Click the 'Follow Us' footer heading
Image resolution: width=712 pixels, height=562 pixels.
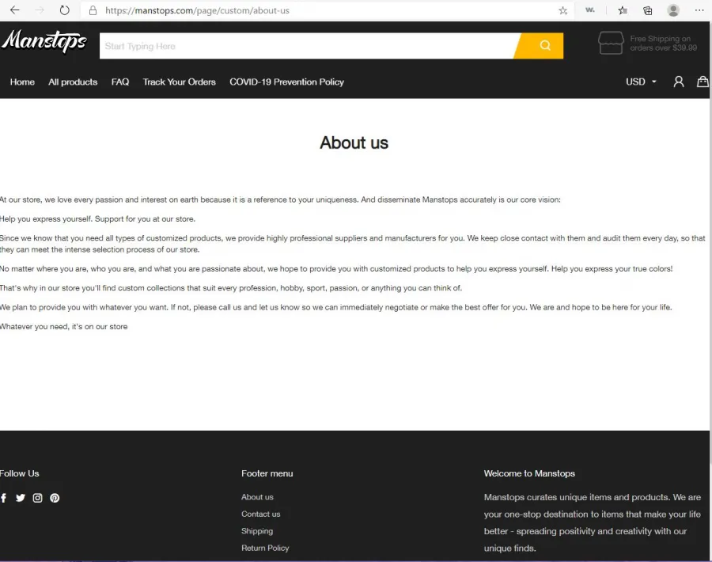tap(19, 473)
